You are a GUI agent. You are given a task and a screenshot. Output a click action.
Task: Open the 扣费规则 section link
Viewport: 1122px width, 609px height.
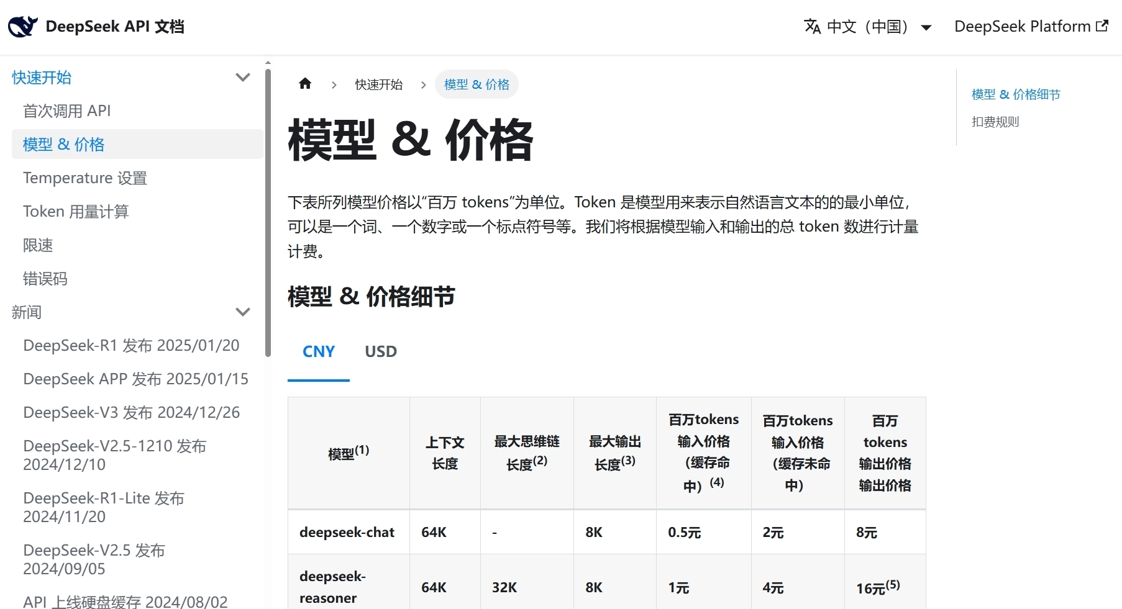point(994,122)
